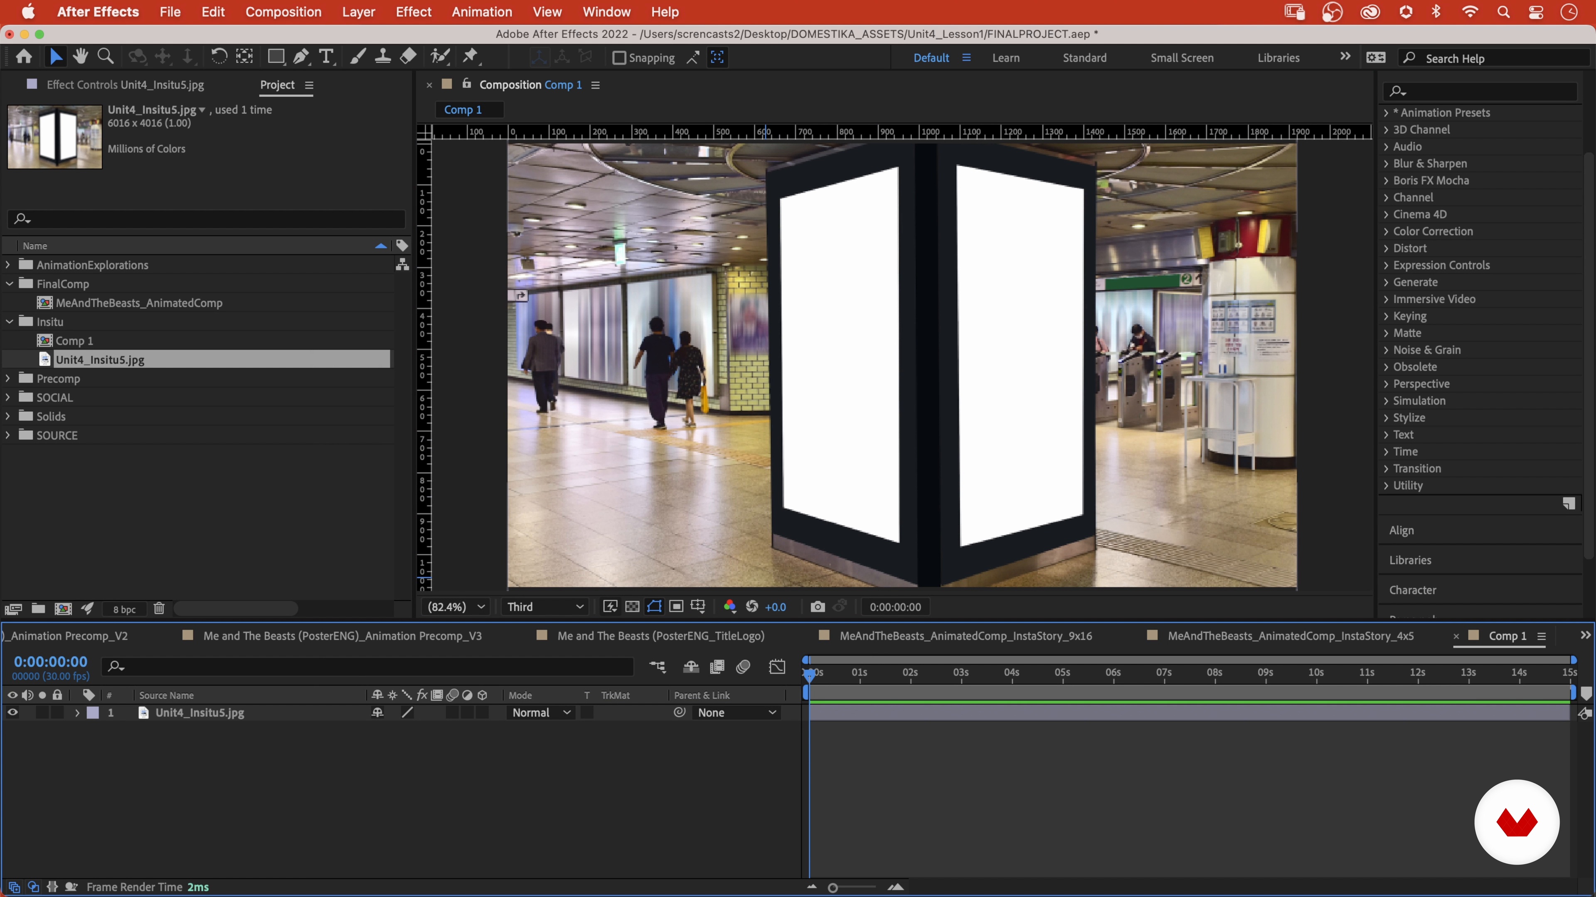Click layer 1 label color swatch
The image size is (1596, 897).
pyautogui.click(x=92, y=713)
